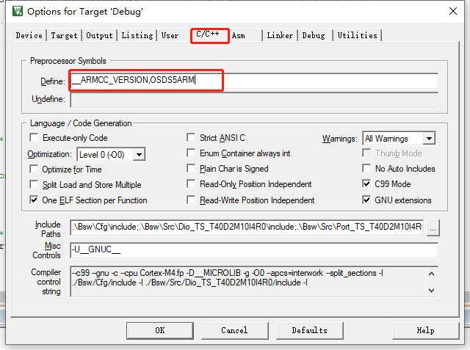The height and width of the screenshot is (350, 470).
Task: Switch to the Listing tab
Action: click(137, 35)
